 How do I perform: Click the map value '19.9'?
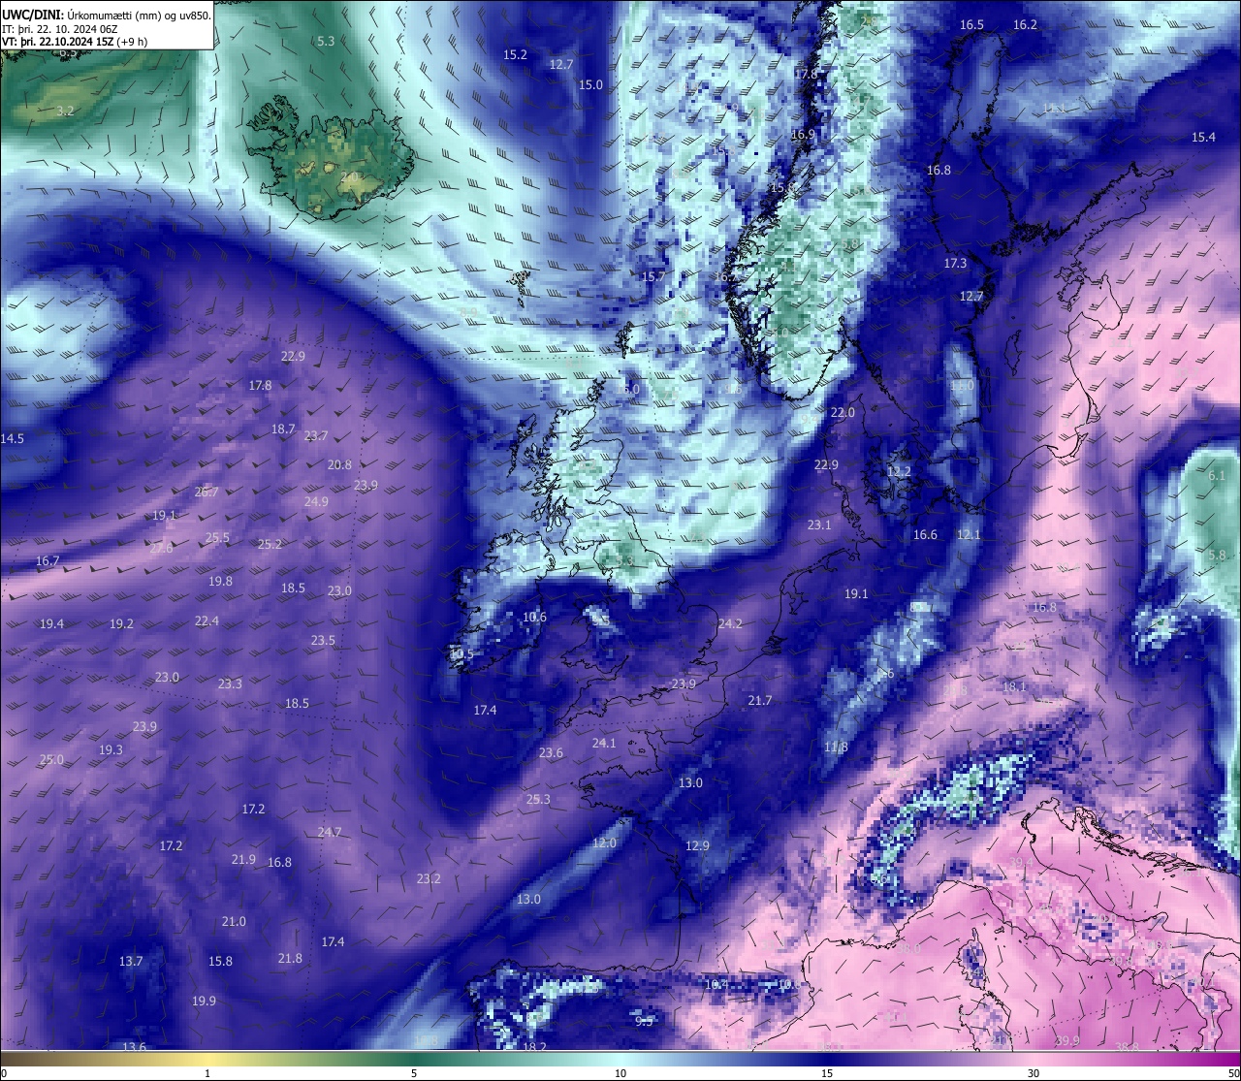point(204,1001)
